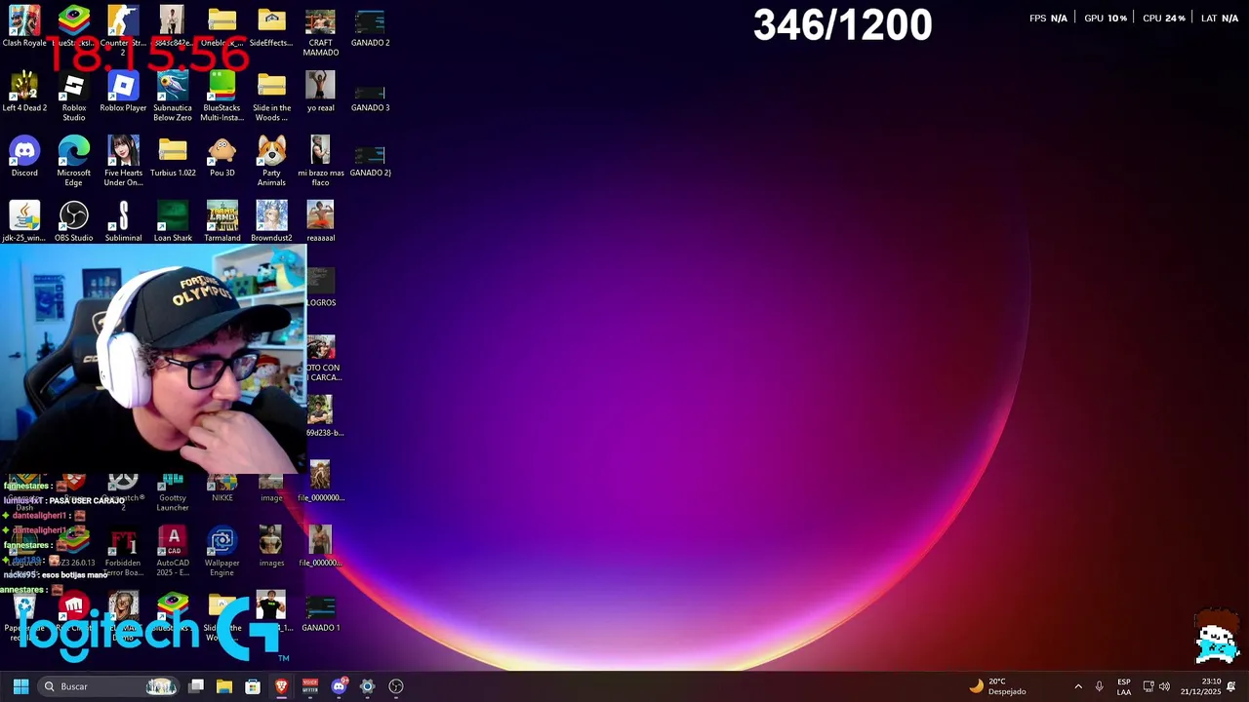The image size is (1249, 702).
Task: Expand the hidden tray icons chevron
Action: (x=1078, y=686)
